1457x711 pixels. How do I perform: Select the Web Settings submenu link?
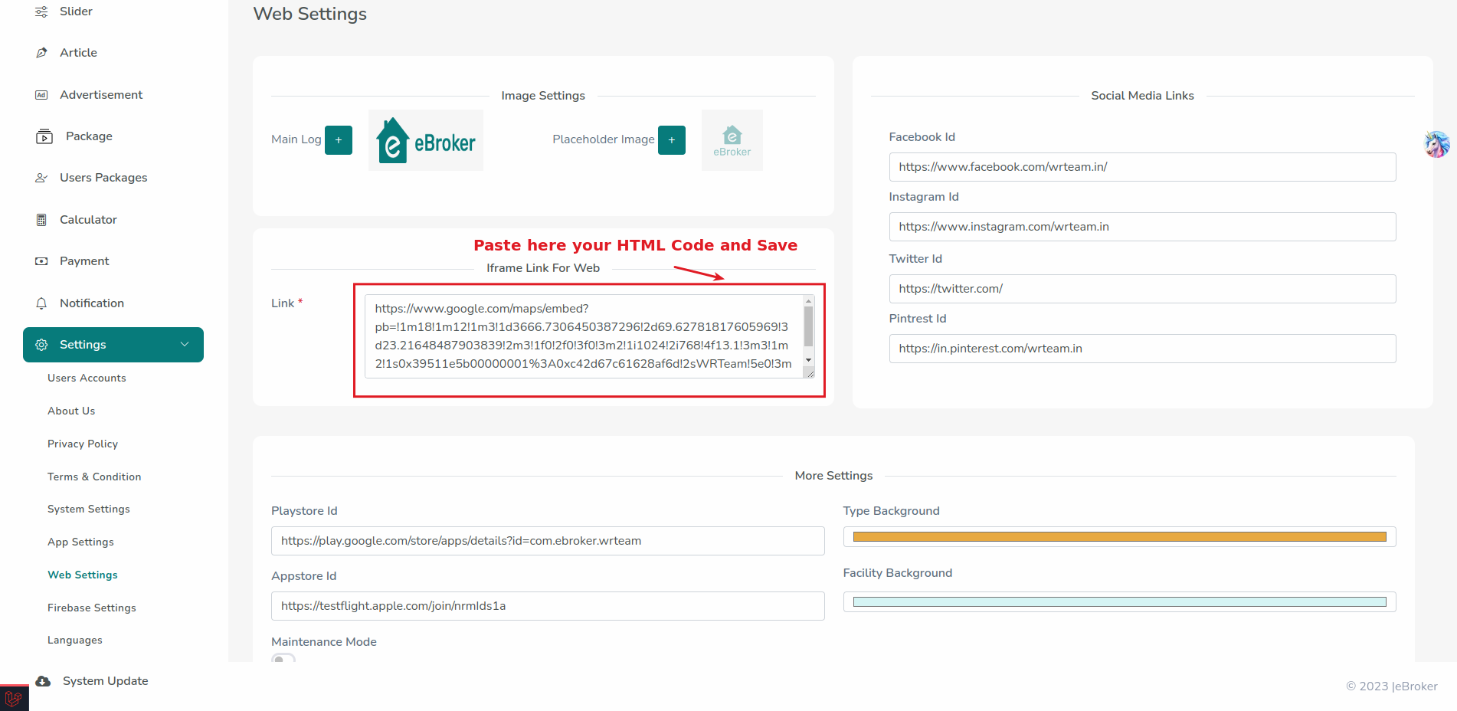pos(83,575)
